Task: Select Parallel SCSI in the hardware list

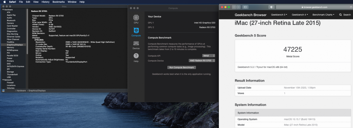Action: pos(12,56)
